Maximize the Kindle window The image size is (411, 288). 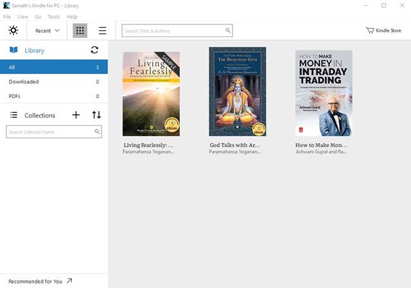[x=384, y=5]
